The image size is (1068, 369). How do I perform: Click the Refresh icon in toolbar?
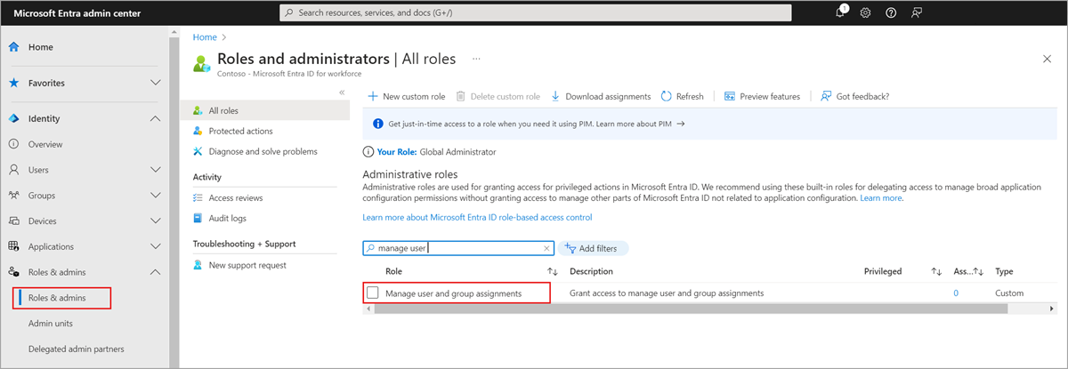tap(667, 96)
